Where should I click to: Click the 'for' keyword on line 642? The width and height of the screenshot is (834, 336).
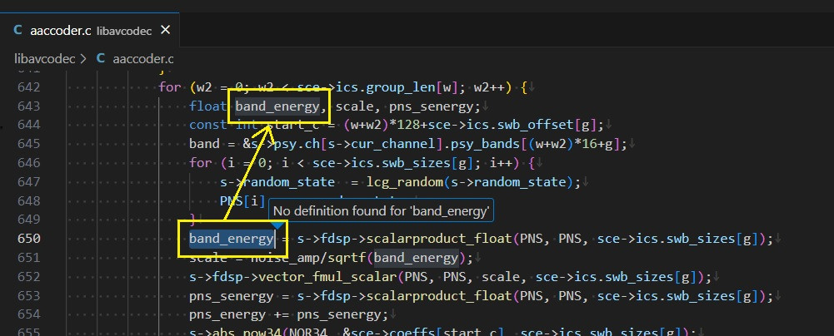click(170, 87)
